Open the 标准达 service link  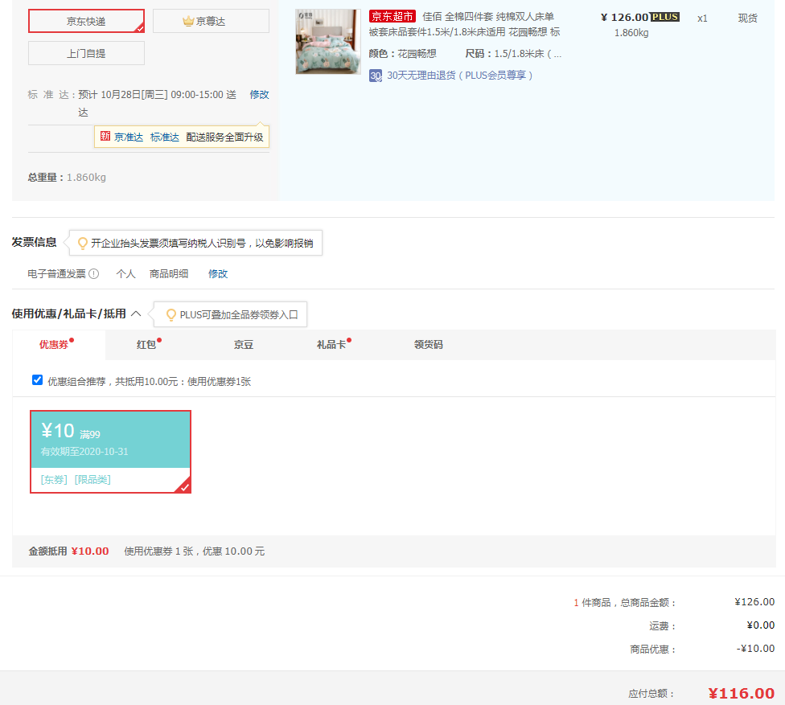pos(165,137)
